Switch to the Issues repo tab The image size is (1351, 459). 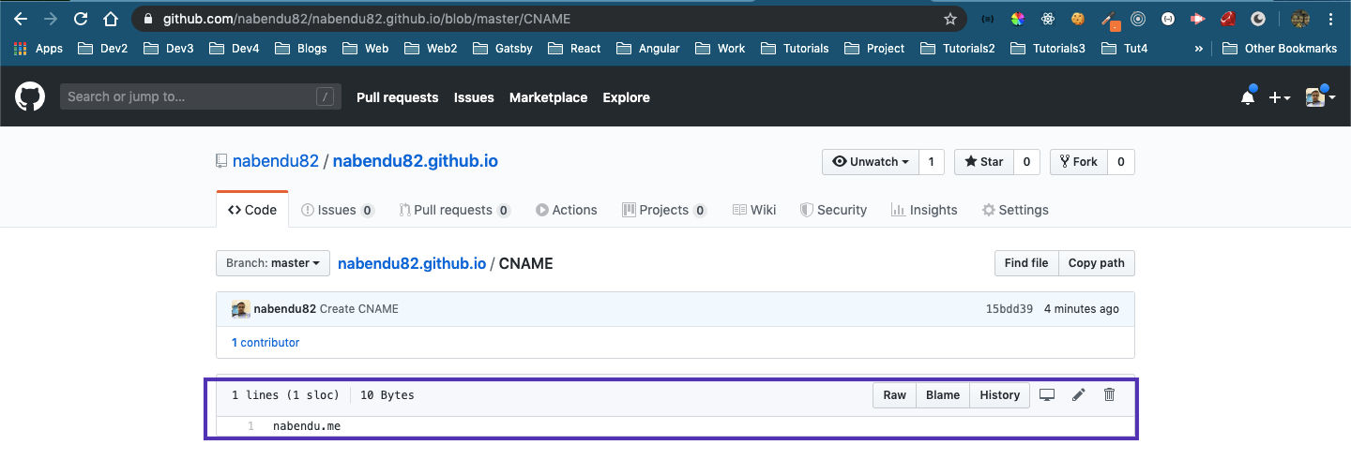pyautogui.click(x=338, y=210)
